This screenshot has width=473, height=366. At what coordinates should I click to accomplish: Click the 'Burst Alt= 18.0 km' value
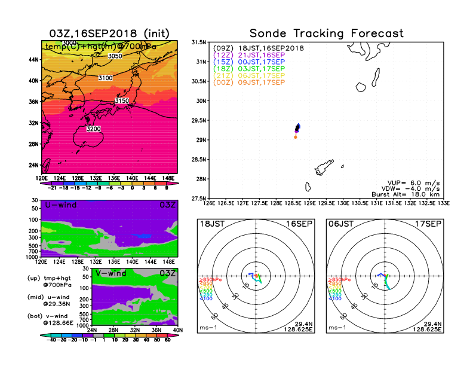(x=406, y=194)
